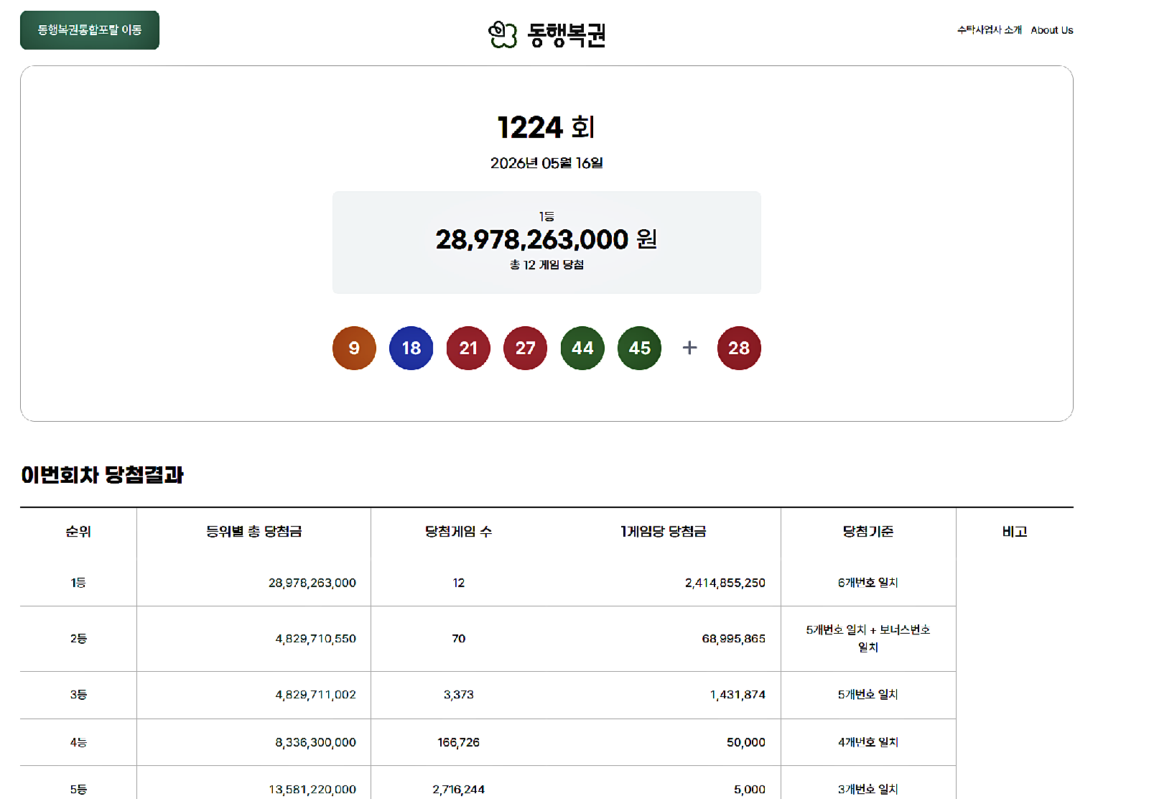Click "5개번호 일치 + 보너스번호 일치" criteria cell
Screen dimensions: 1149x799
coord(868,639)
